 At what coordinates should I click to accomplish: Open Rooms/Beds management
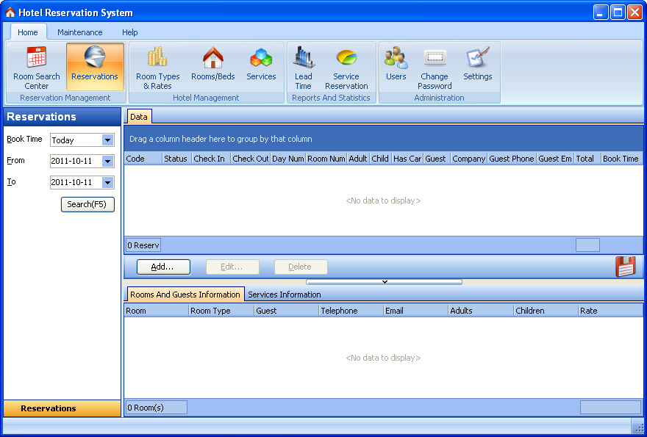[x=213, y=65]
